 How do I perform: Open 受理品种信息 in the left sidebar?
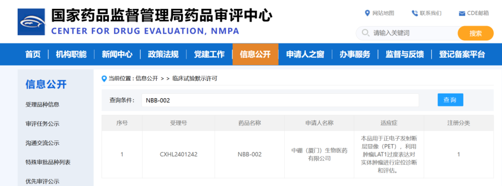pyautogui.click(x=42, y=105)
